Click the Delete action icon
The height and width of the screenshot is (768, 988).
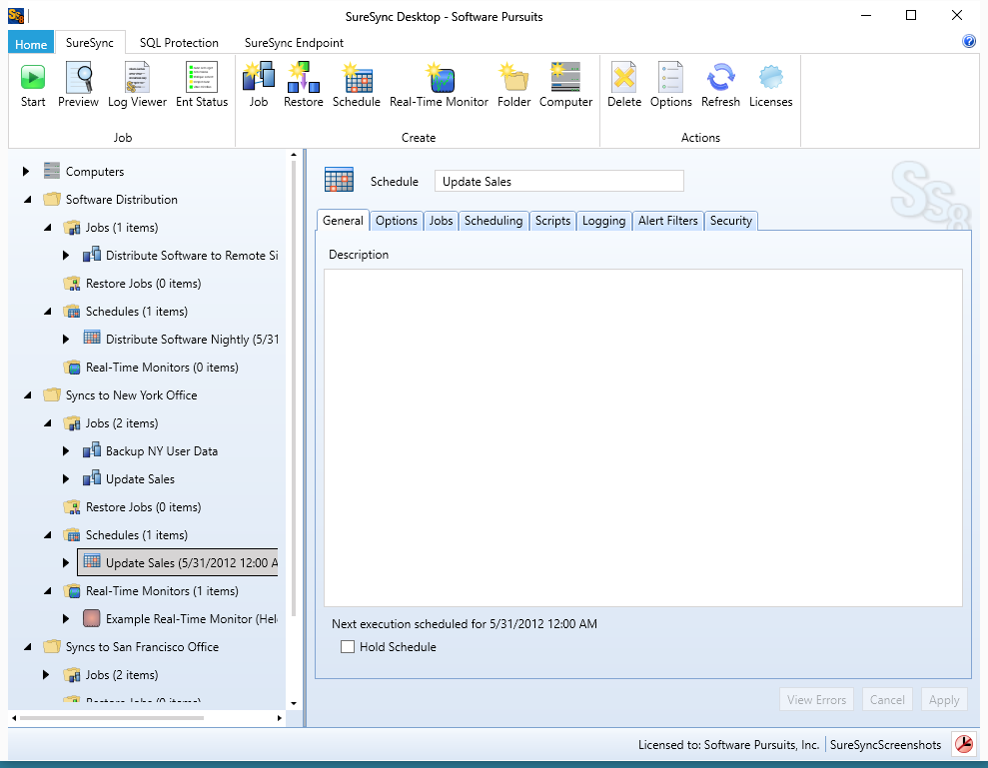click(x=623, y=84)
